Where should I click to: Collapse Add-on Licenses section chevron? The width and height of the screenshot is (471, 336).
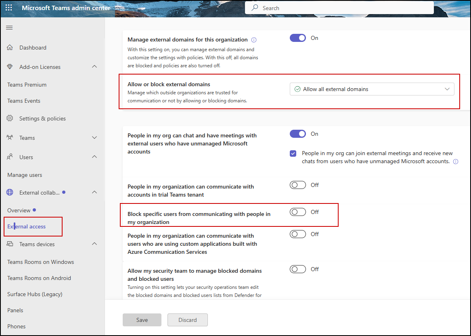94,66
